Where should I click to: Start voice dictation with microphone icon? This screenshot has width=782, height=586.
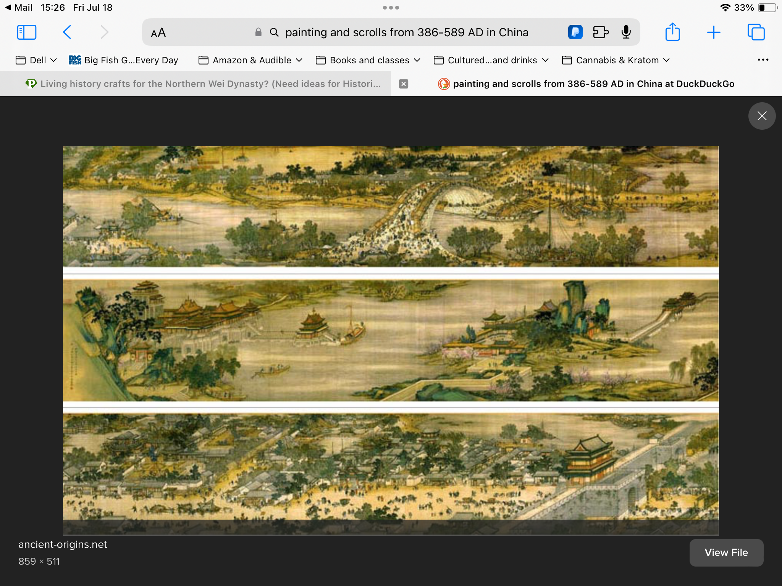(x=626, y=32)
